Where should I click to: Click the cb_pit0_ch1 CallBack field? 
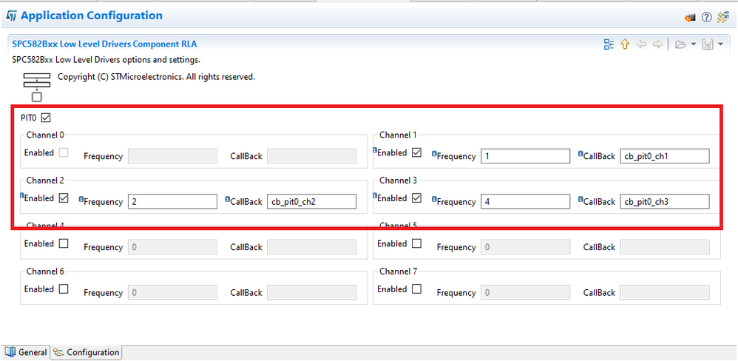(665, 156)
